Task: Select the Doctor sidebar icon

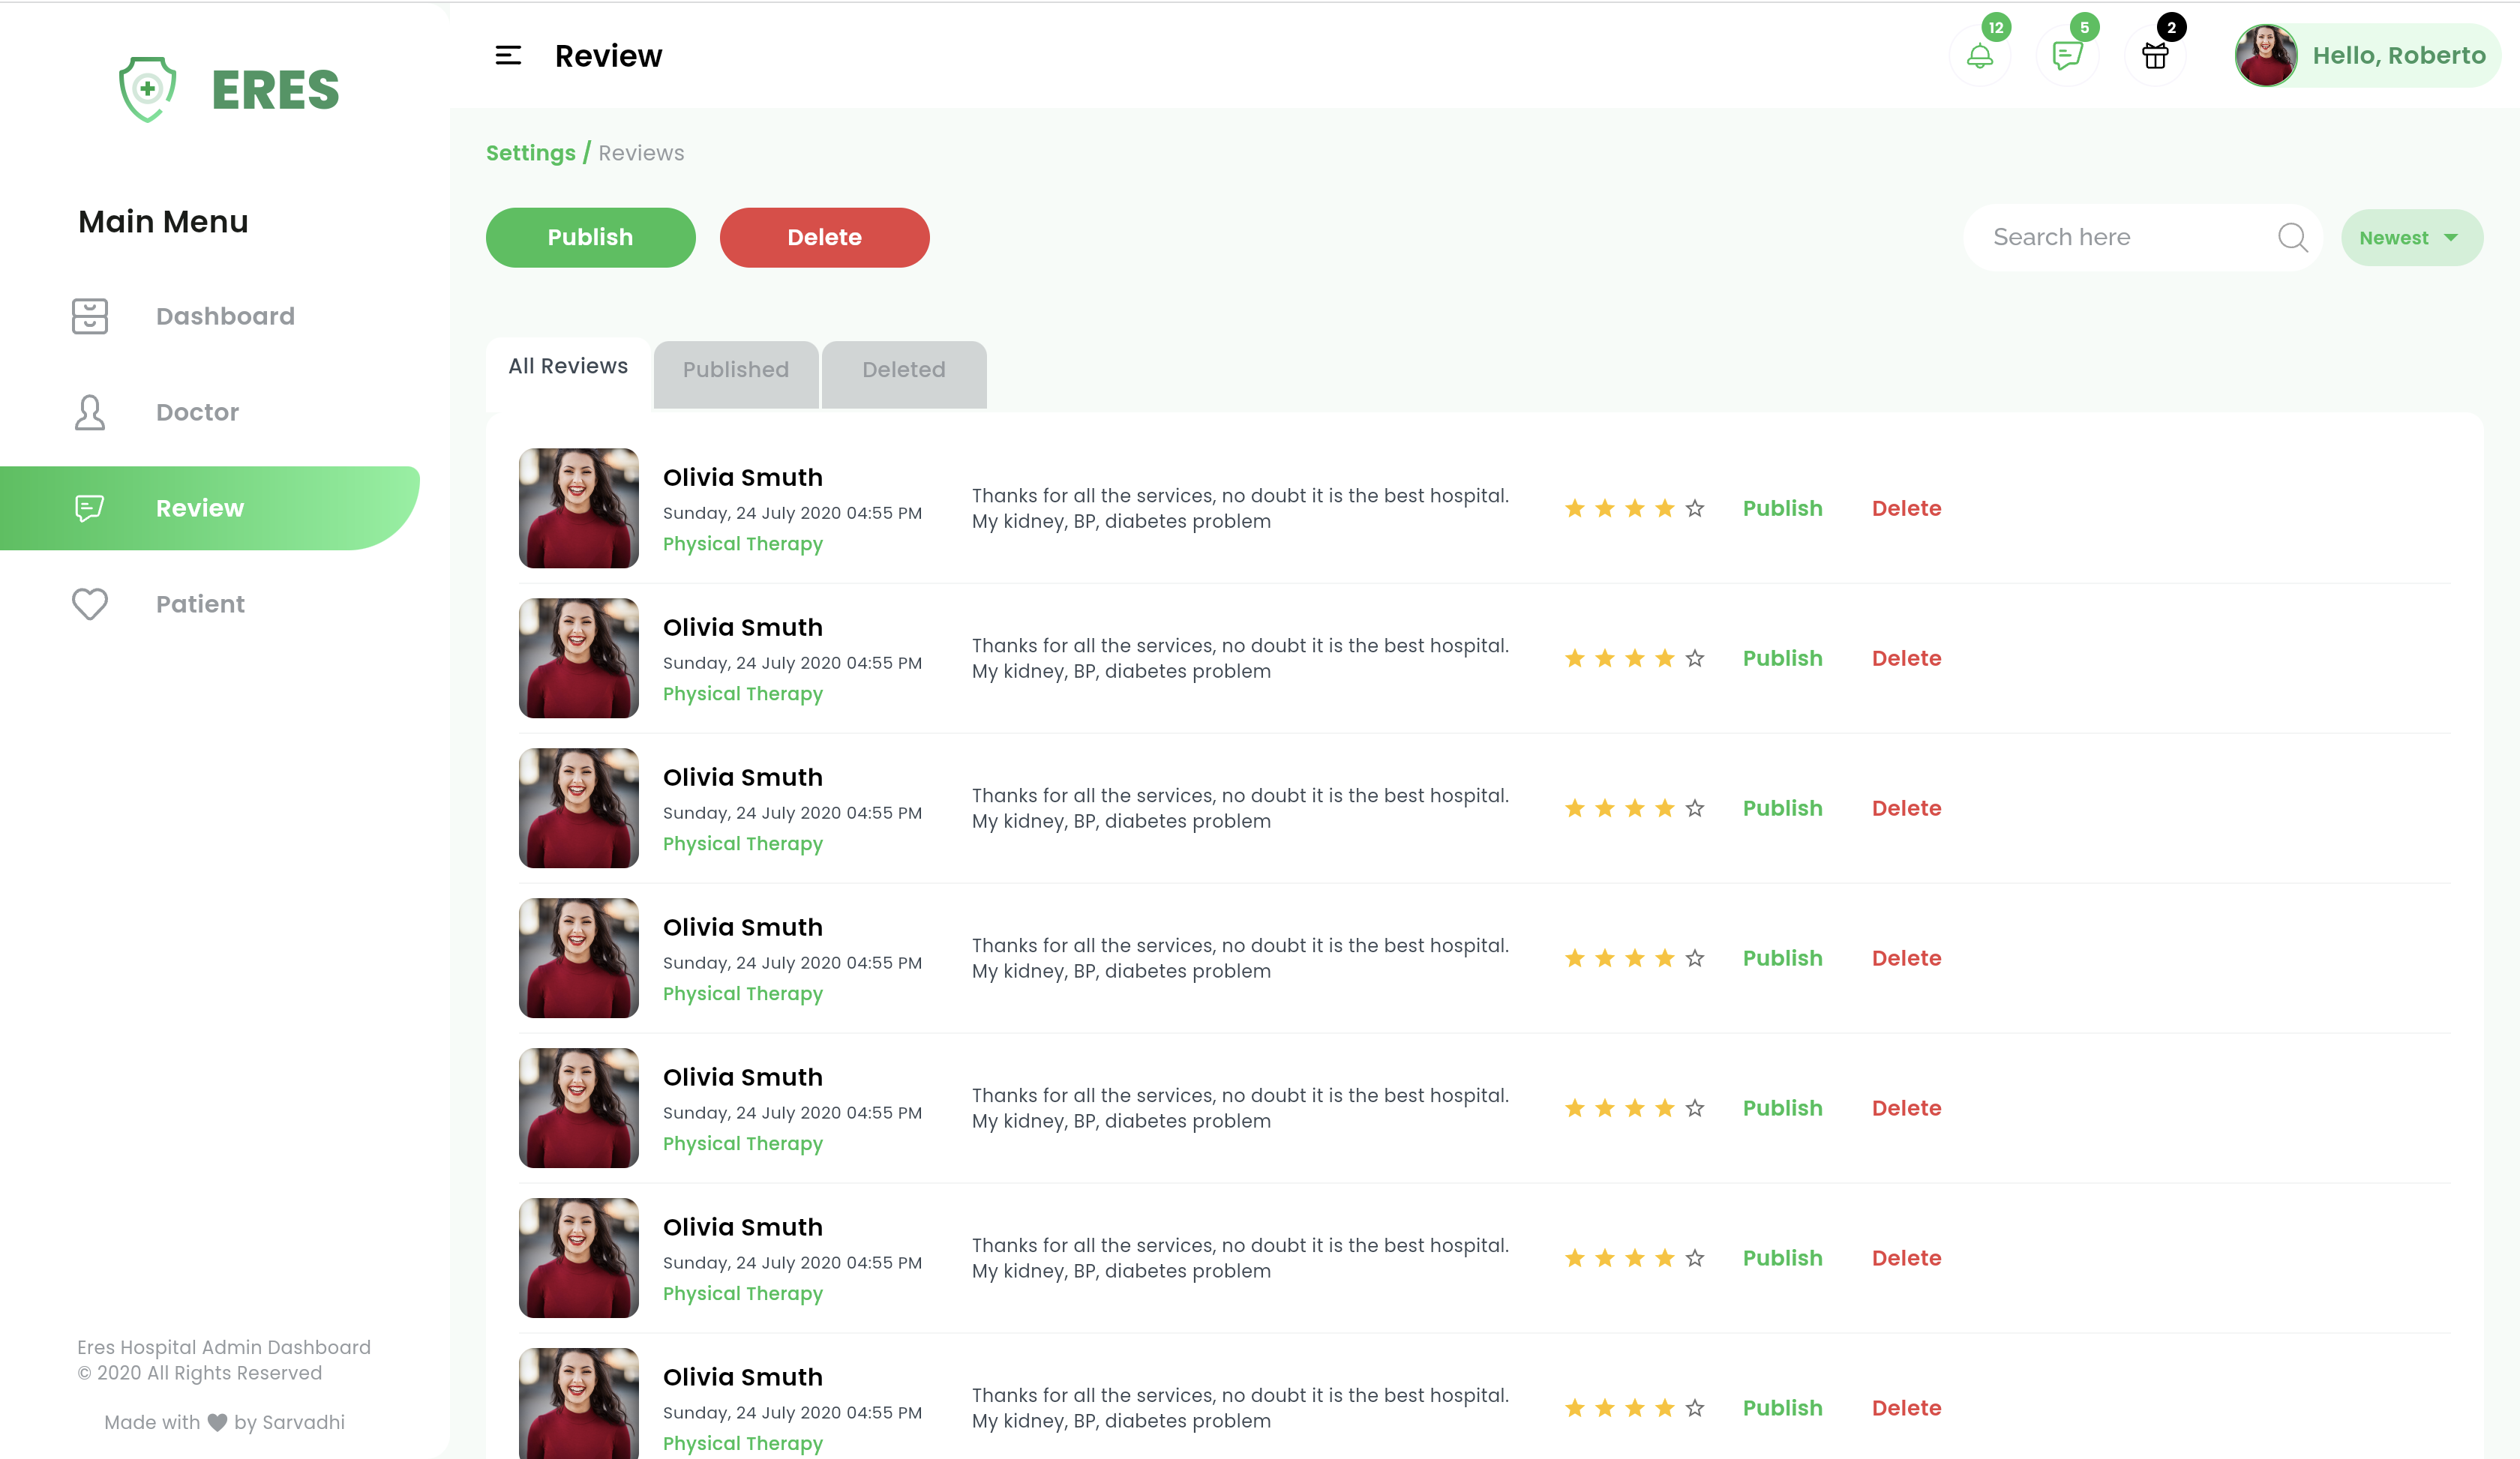Action: click(89, 412)
